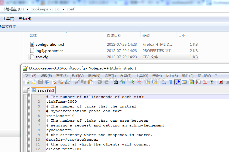Click the Copy icon in Notepad++ toolbar
This screenshot has height=152, width=229.
coord(84,82)
